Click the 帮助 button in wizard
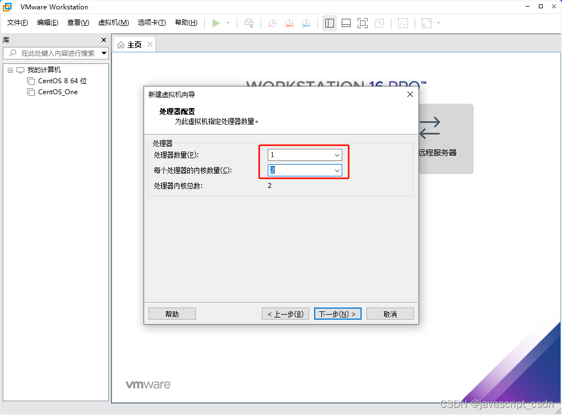562x415 pixels. coord(172,314)
